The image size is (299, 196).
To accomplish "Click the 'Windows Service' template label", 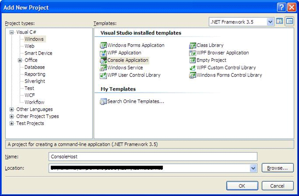I will pos(125,68).
